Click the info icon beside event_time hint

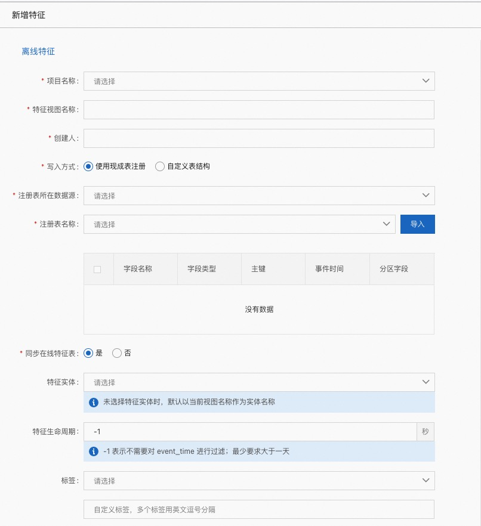[x=94, y=451]
